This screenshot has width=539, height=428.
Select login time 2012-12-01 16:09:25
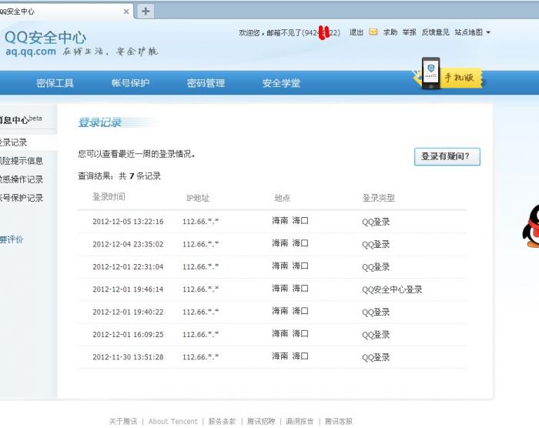point(128,335)
